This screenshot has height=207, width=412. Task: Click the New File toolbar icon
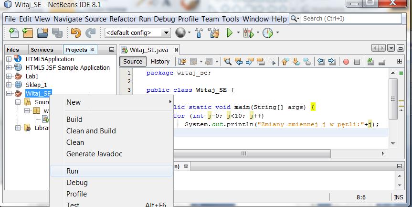14,33
